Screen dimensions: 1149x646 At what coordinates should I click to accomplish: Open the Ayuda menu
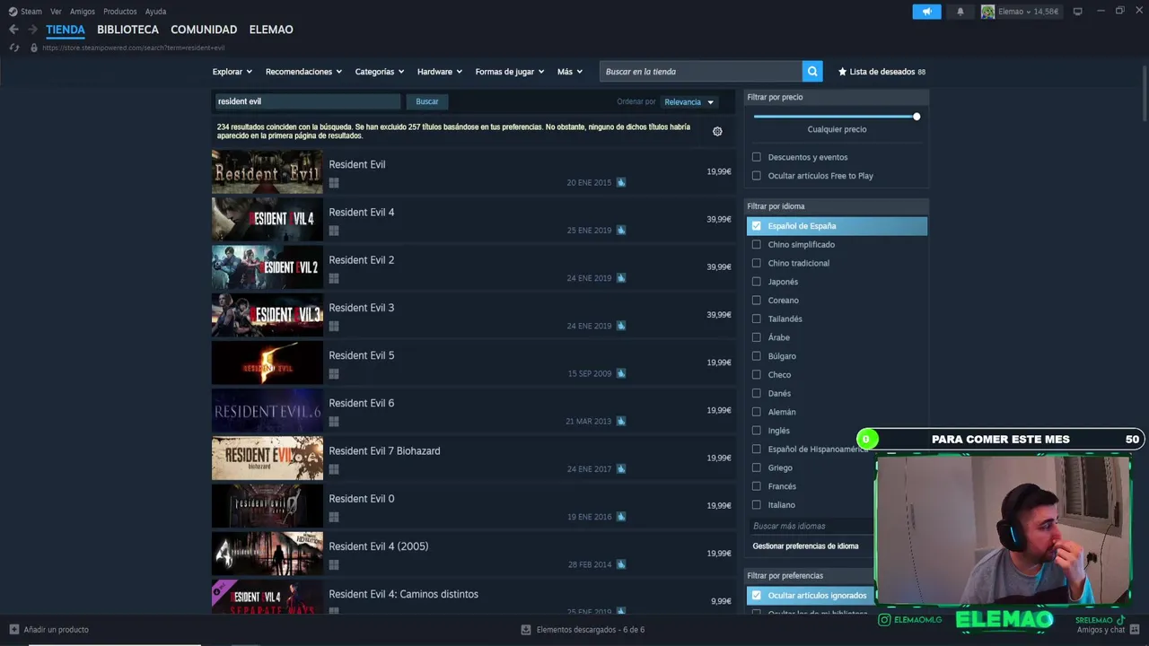point(155,12)
